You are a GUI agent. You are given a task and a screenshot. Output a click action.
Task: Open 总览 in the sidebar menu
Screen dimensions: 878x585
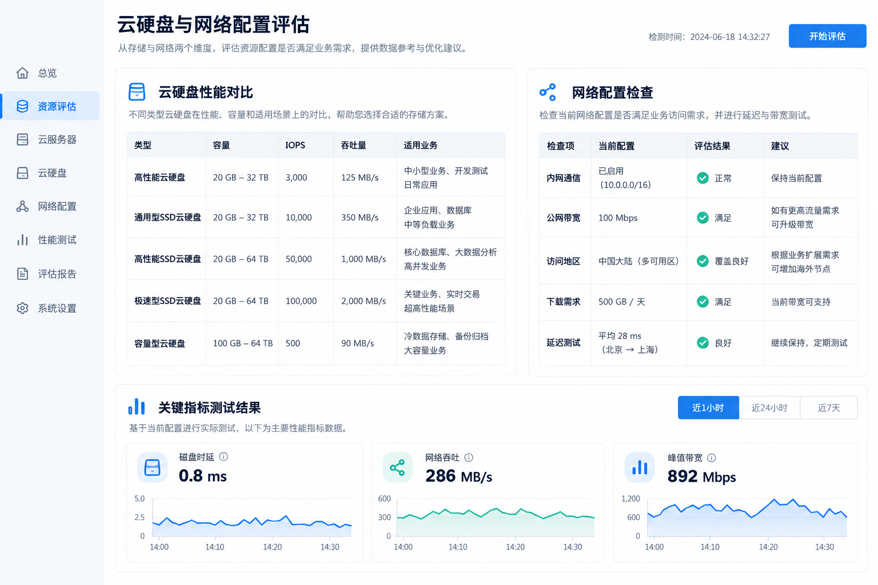[x=50, y=73]
